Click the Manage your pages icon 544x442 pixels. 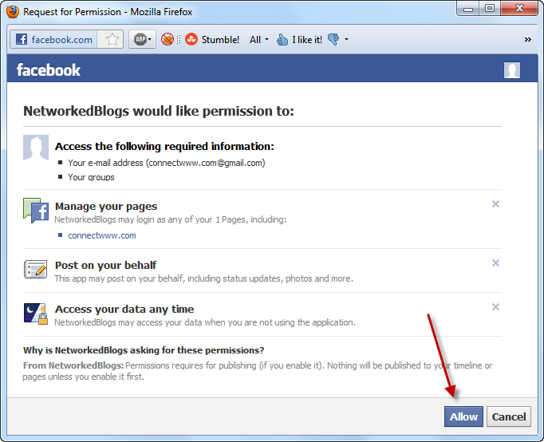click(36, 211)
